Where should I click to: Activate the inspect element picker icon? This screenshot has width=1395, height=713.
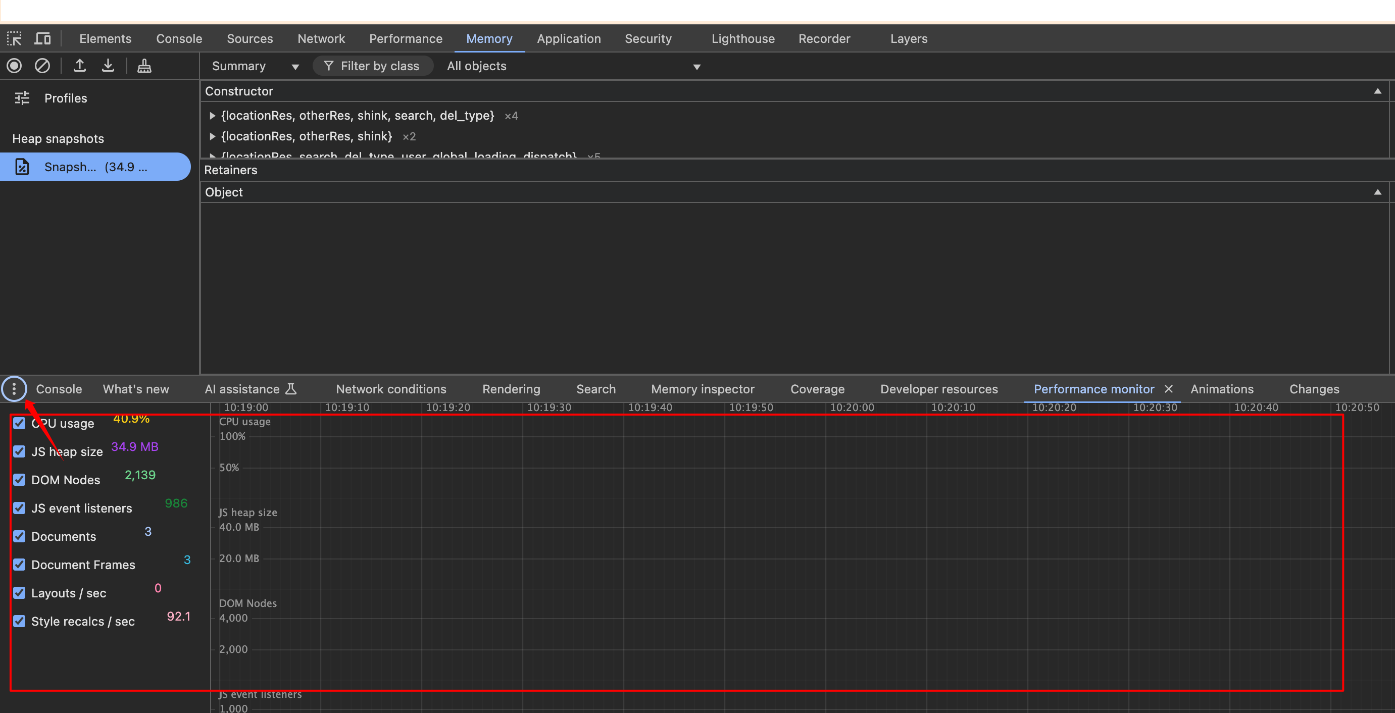click(x=14, y=38)
